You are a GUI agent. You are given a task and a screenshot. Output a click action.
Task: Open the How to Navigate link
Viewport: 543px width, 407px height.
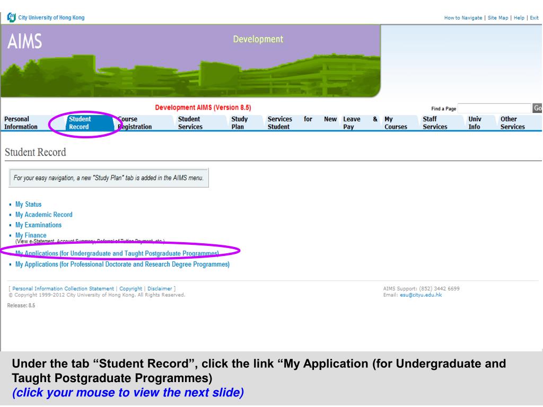(463, 17)
